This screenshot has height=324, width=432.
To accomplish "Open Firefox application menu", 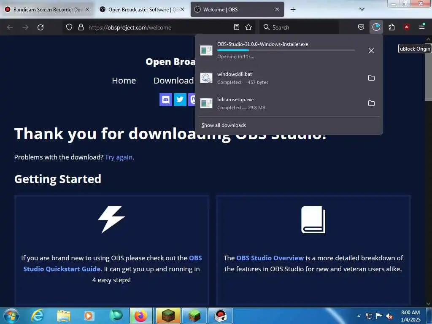I will (422, 27).
